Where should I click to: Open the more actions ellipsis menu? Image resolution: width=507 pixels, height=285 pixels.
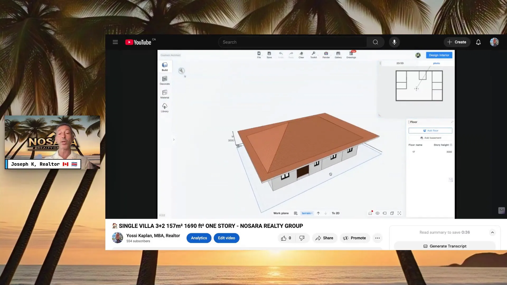pyautogui.click(x=378, y=238)
